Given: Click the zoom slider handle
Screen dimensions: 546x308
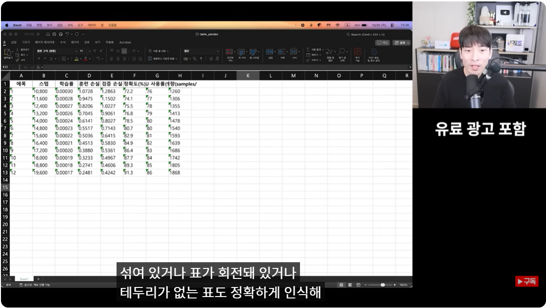Looking at the screenshot, I should click(x=383, y=285).
